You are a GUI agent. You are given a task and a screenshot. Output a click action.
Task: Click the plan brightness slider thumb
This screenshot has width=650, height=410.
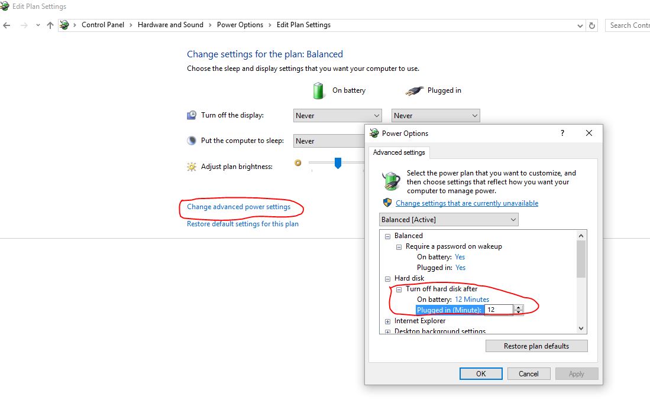click(338, 162)
